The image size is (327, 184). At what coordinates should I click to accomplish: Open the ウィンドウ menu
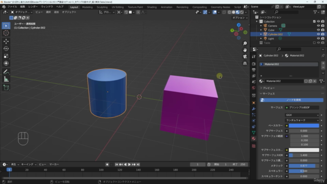tap(46, 7)
